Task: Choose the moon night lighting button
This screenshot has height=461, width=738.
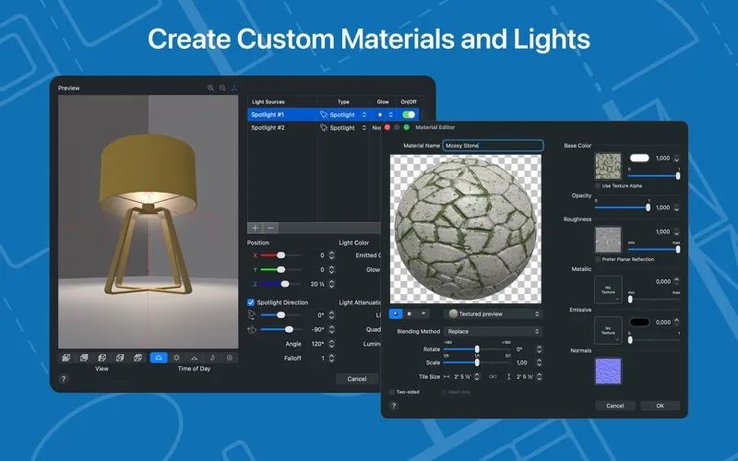Action: pos(212,358)
